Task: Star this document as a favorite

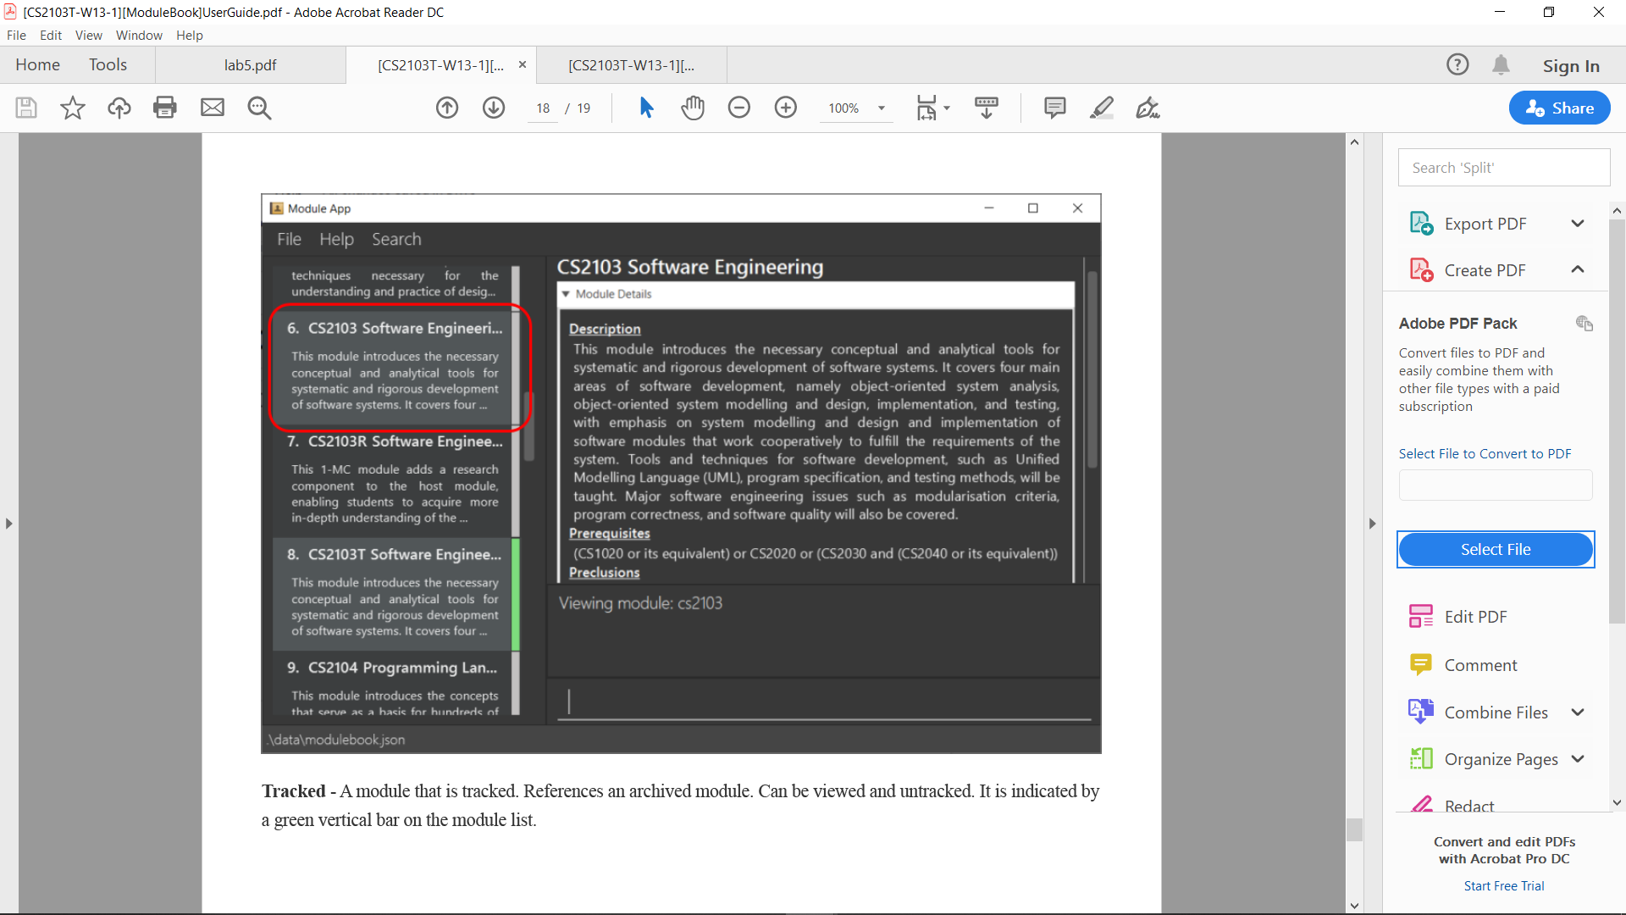Action: click(73, 108)
